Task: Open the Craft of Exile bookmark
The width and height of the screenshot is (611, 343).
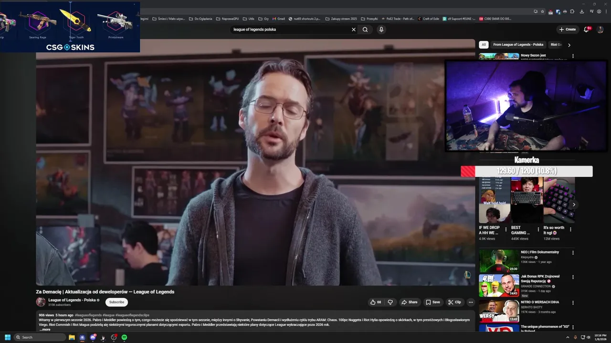Action: pos(429,19)
